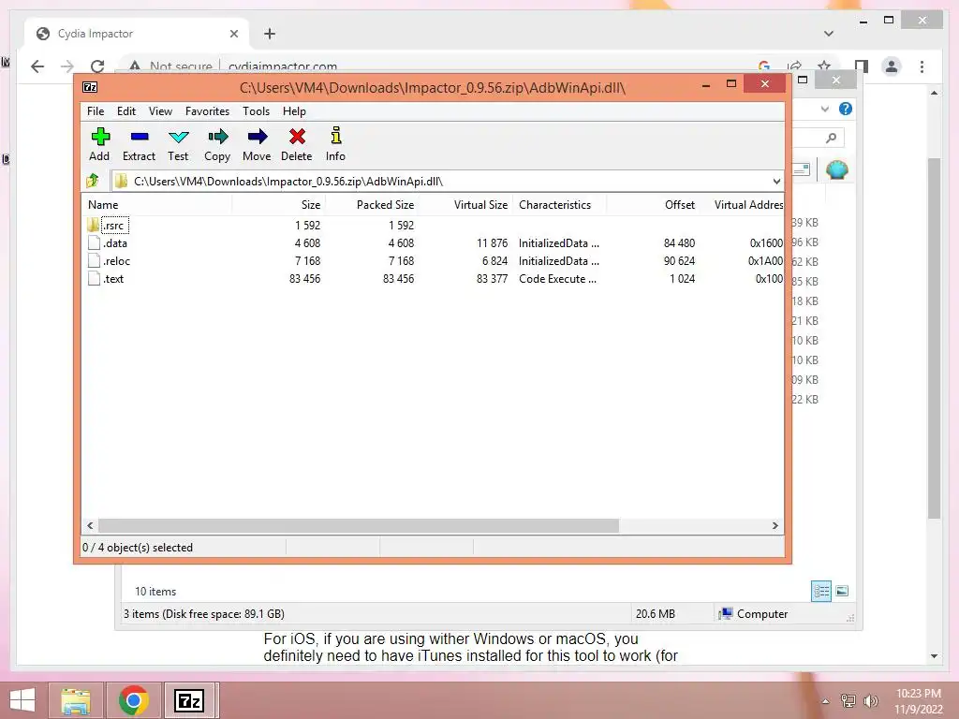The image size is (959, 719).
Task: Click the 7z icon in the title bar
Action: (90, 87)
